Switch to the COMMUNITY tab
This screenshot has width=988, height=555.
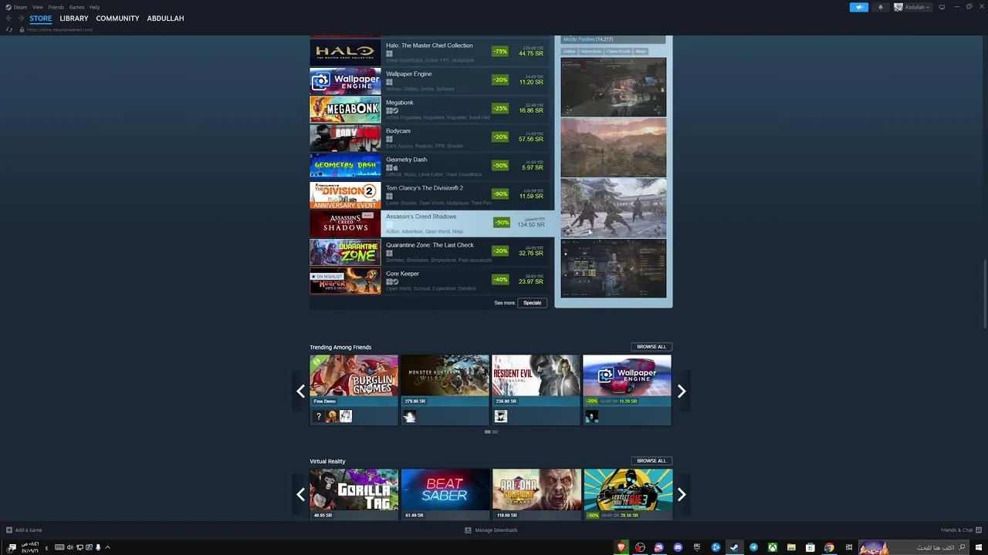[x=117, y=18]
